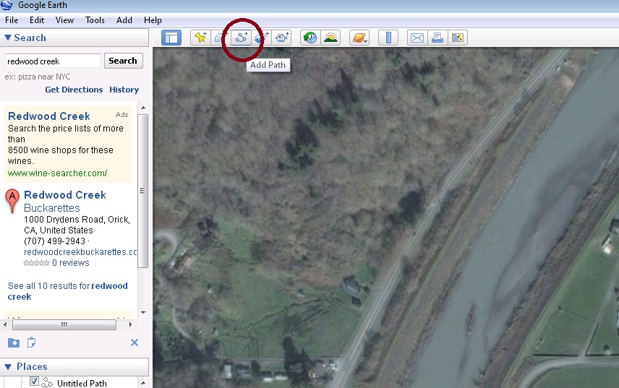
Task: Click the search text field
Action: tap(53, 61)
